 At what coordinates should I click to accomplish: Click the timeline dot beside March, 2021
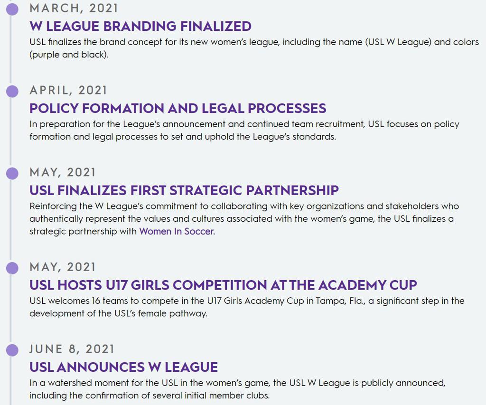coord(12,9)
